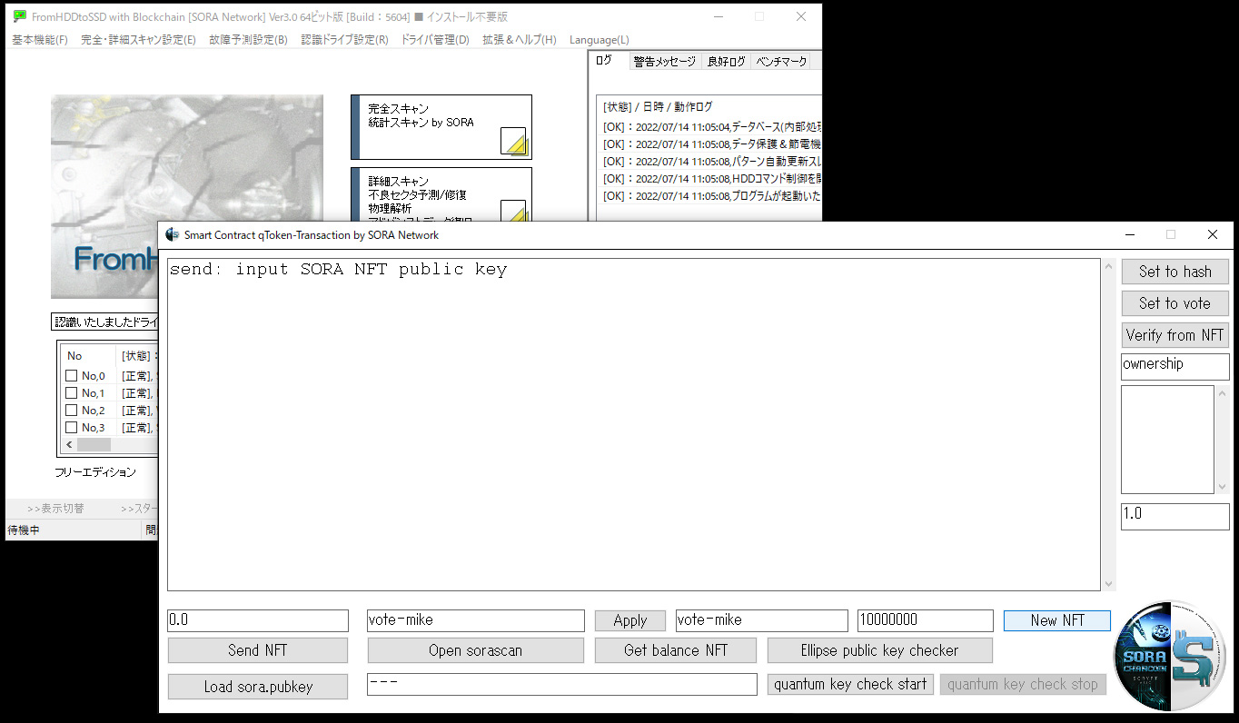Screen dimensions: 1239x723
Task: Click the Apply button
Action: click(x=629, y=620)
